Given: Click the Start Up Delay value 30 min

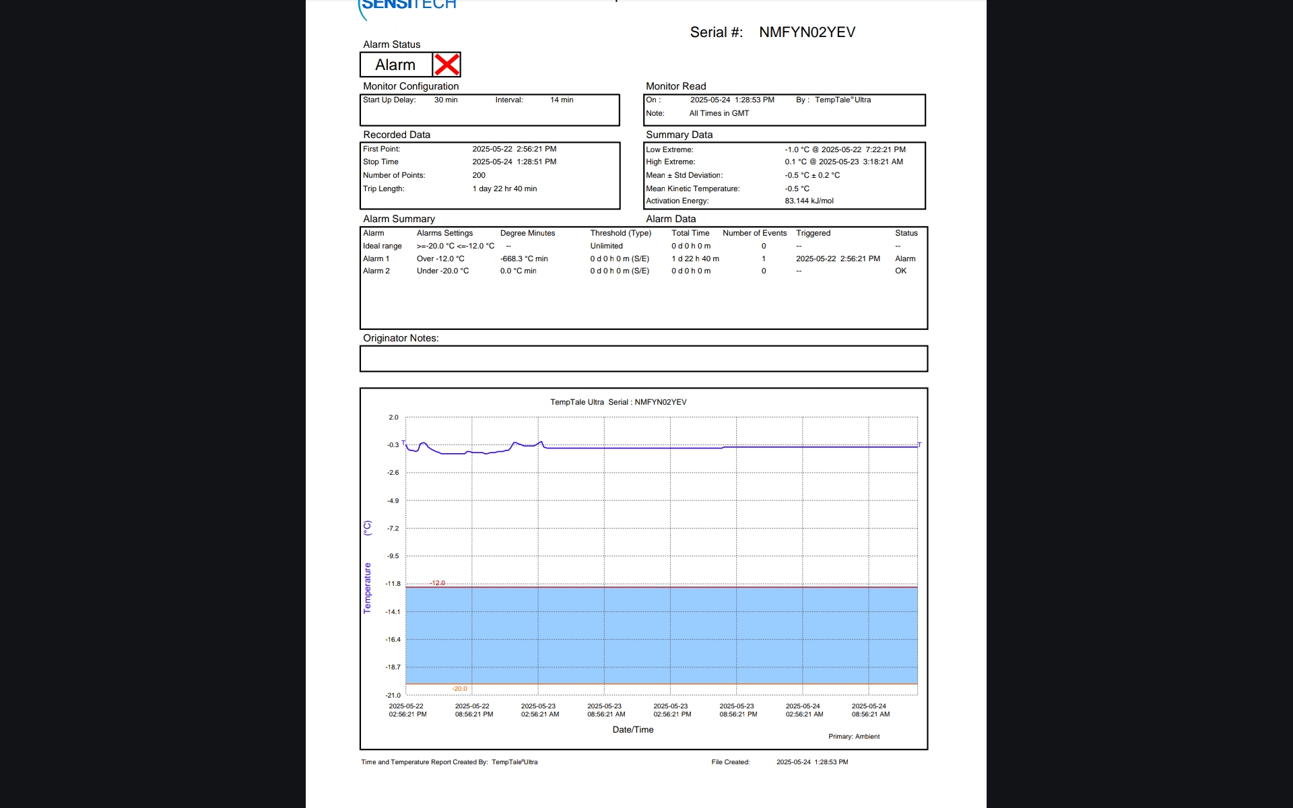Looking at the screenshot, I should pyautogui.click(x=446, y=100).
